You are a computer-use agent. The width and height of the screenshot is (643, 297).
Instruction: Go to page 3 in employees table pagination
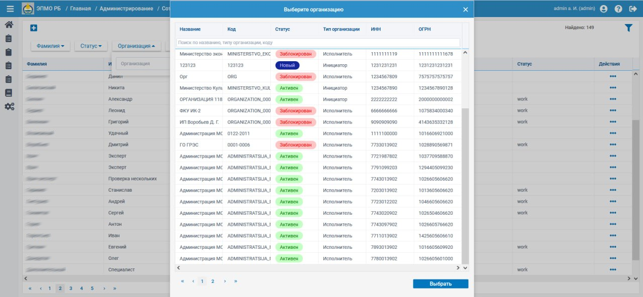(x=71, y=288)
